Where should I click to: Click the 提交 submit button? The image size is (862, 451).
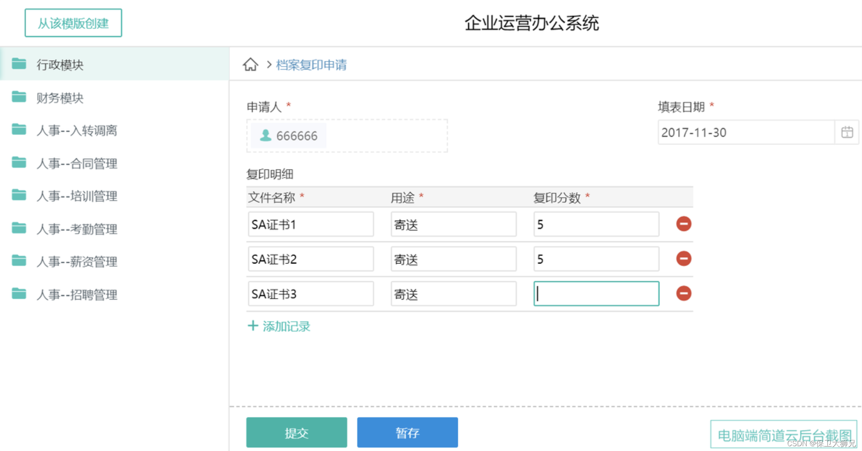297,433
